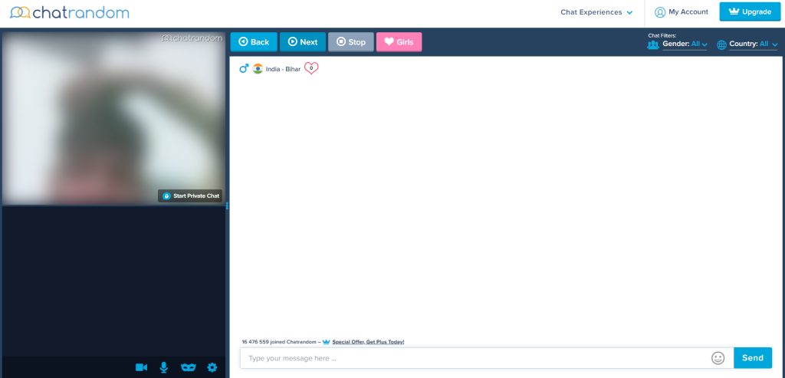Open My Account
Image resolution: width=785 pixels, height=378 pixels.
[x=682, y=12]
